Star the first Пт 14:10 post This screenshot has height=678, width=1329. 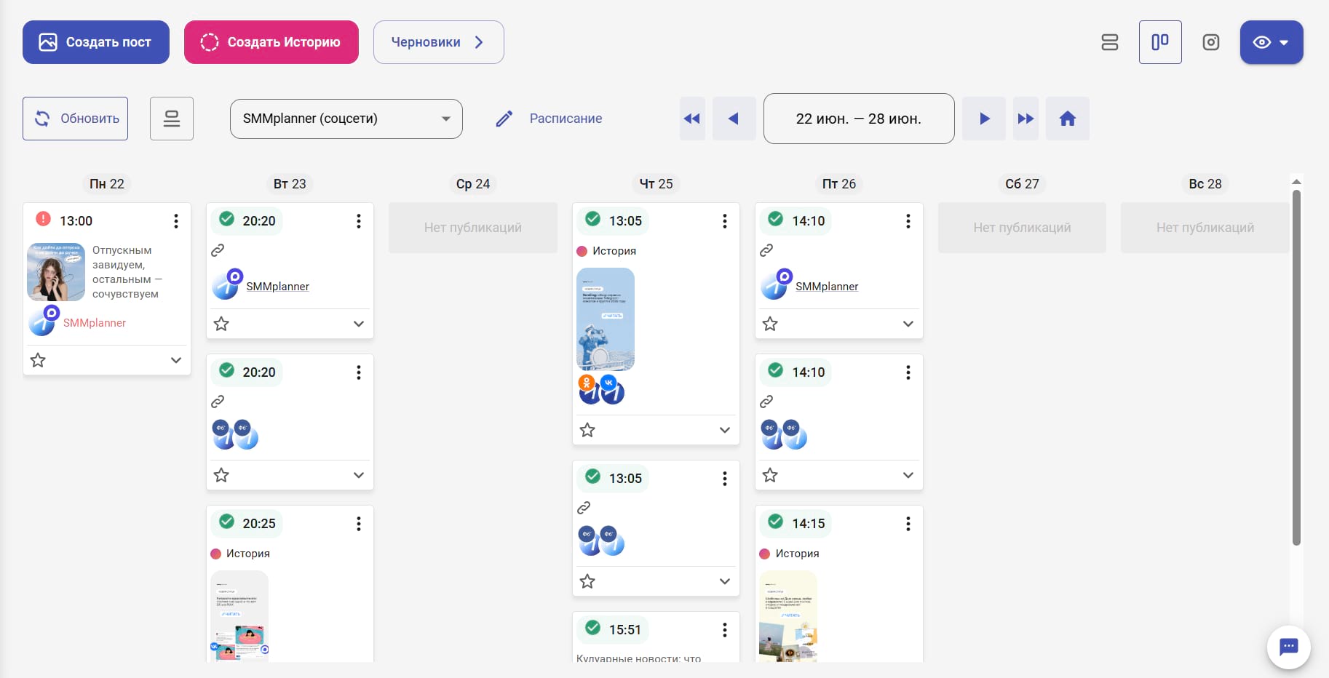coord(770,324)
